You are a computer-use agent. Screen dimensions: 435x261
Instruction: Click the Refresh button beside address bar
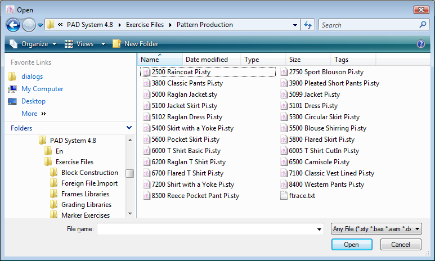308,25
